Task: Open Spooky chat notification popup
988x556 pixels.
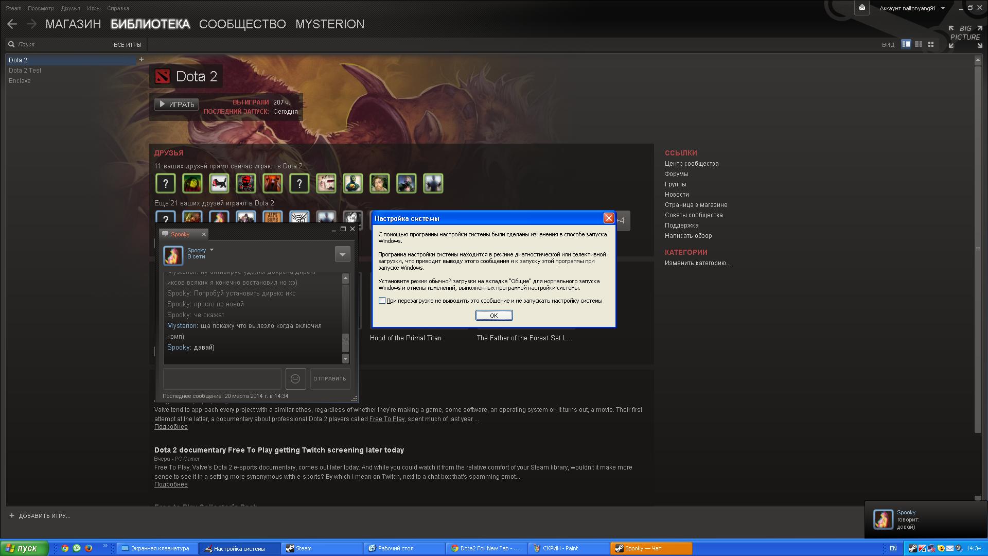Action: 926,519
